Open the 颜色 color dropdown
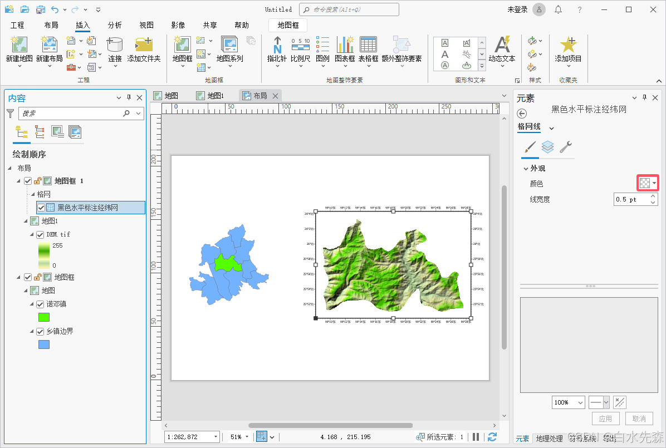Image resolution: width=666 pixels, height=448 pixels. (x=648, y=183)
